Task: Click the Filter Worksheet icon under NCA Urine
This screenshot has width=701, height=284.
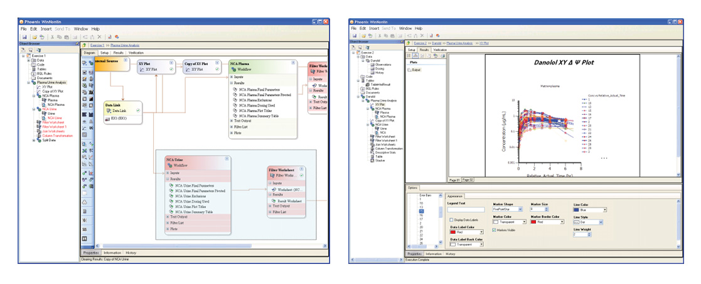Action: [x=272, y=175]
